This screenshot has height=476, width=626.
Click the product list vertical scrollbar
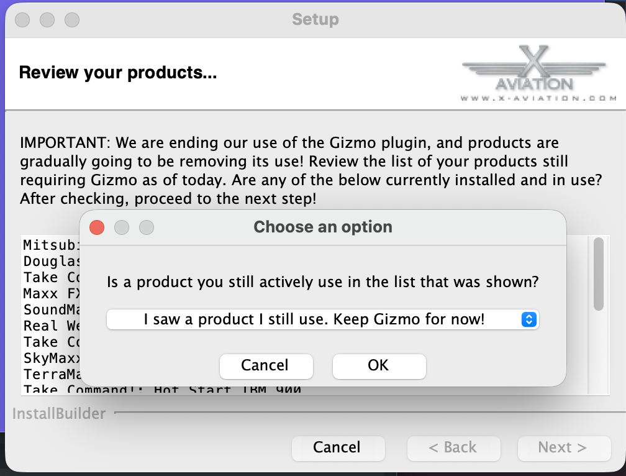[x=599, y=273]
